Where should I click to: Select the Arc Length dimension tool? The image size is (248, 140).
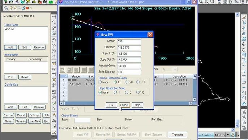pos(54,28)
